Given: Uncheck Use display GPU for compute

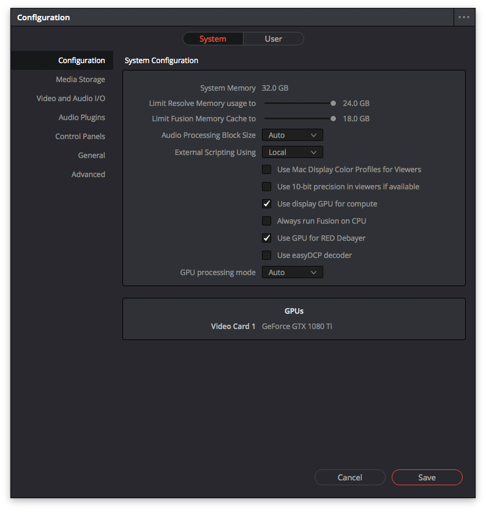Looking at the screenshot, I should pos(267,203).
